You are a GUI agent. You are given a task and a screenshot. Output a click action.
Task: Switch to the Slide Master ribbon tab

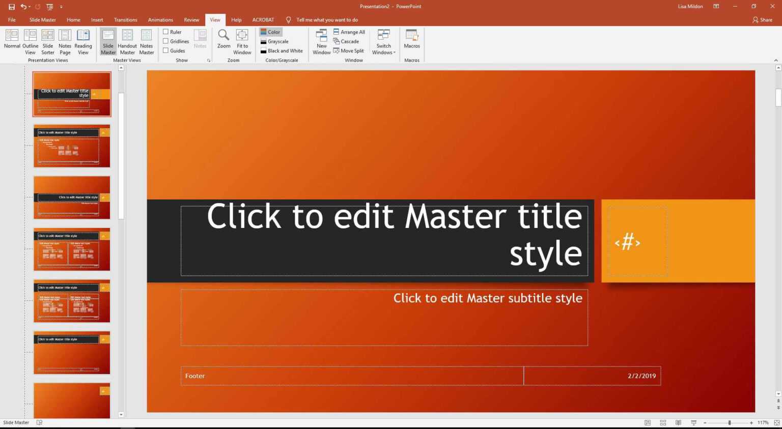click(42, 19)
